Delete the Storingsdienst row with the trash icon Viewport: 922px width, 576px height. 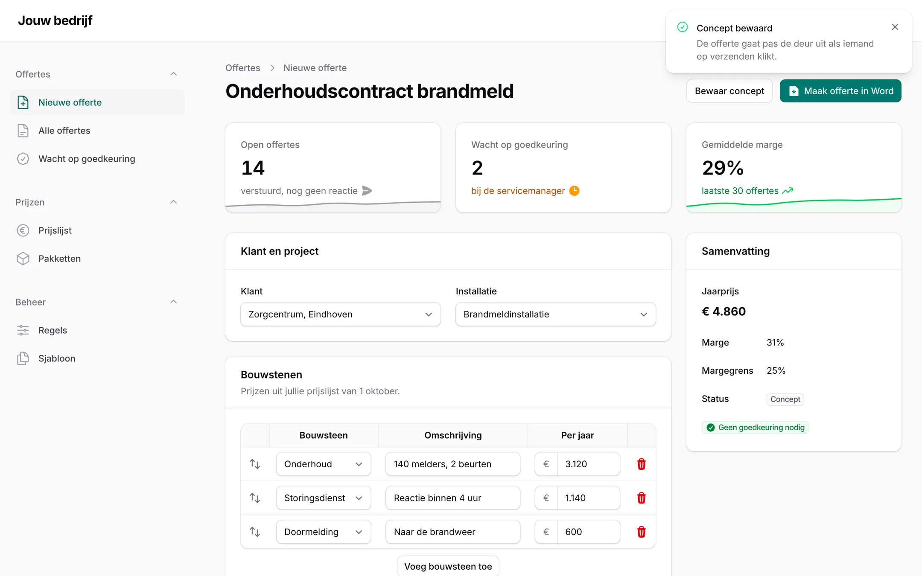point(642,498)
